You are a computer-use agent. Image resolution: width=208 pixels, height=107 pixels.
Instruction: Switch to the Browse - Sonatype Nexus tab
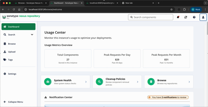click(31, 3)
